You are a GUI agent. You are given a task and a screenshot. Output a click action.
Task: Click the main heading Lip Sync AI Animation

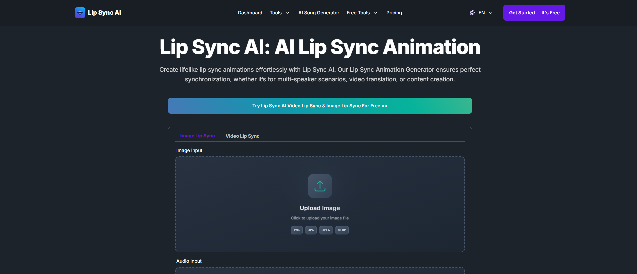click(x=320, y=47)
